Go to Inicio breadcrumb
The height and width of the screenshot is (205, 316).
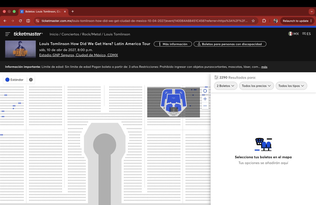coord(54,34)
